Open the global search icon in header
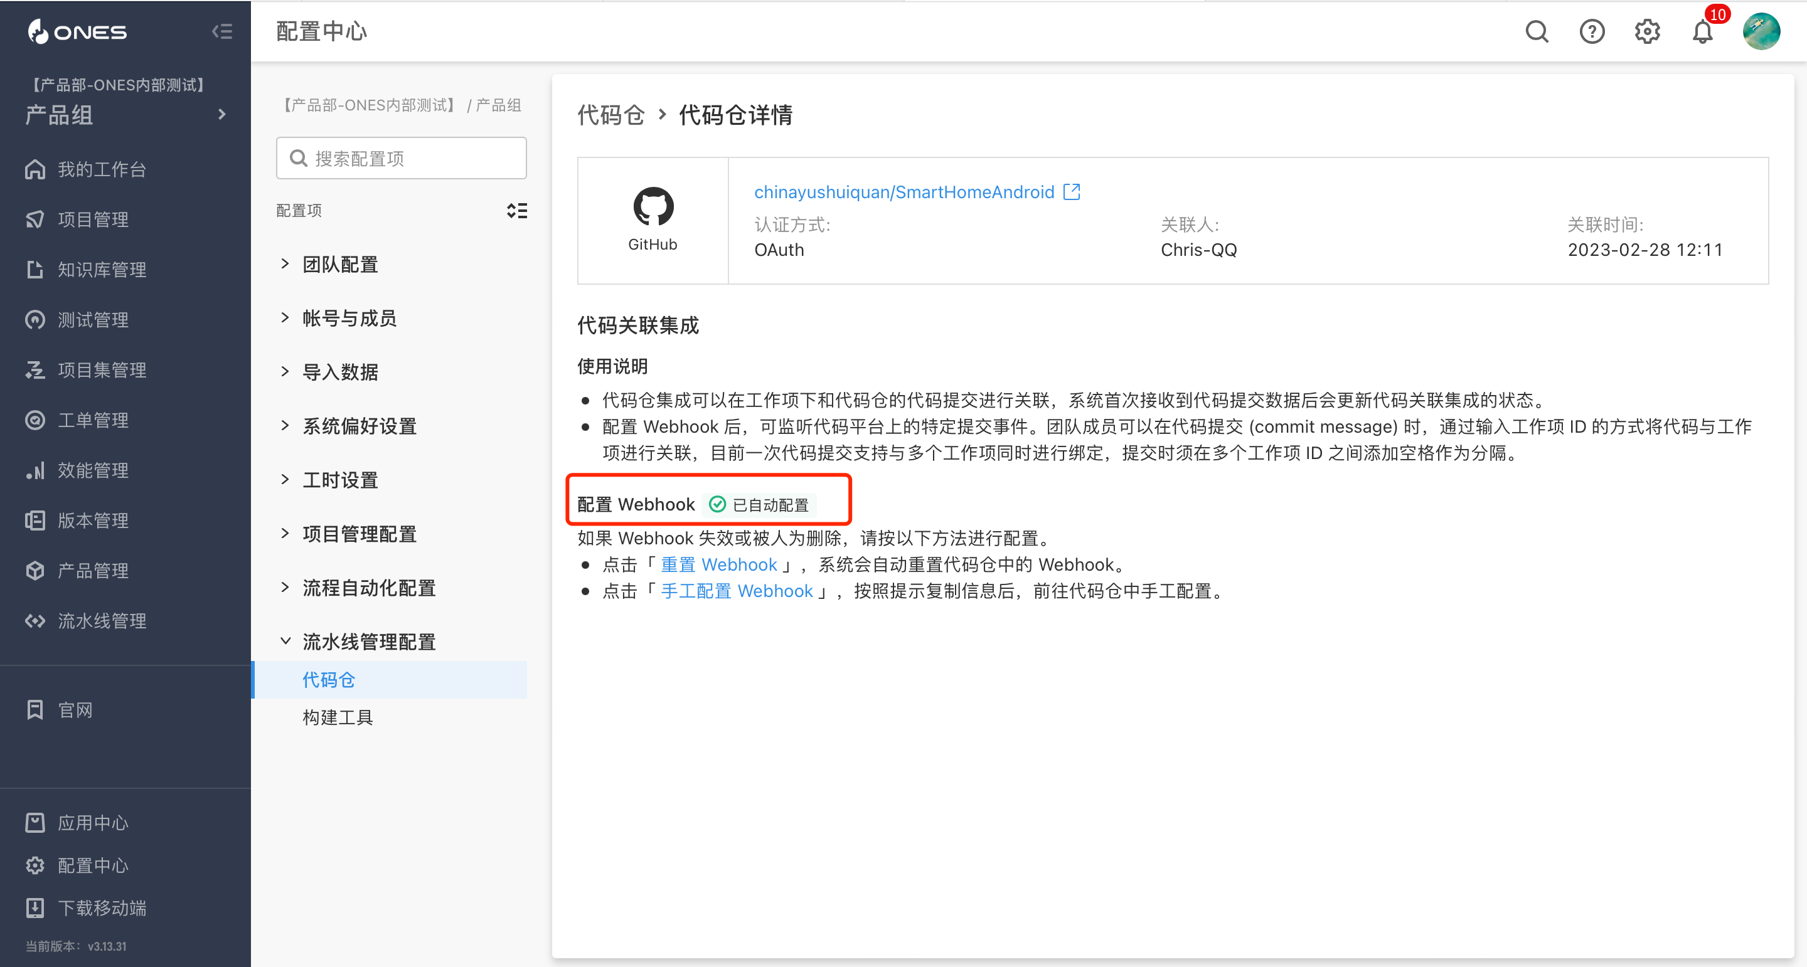Image resolution: width=1807 pixels, height=967 pixels. click(x=1536, y=31)
